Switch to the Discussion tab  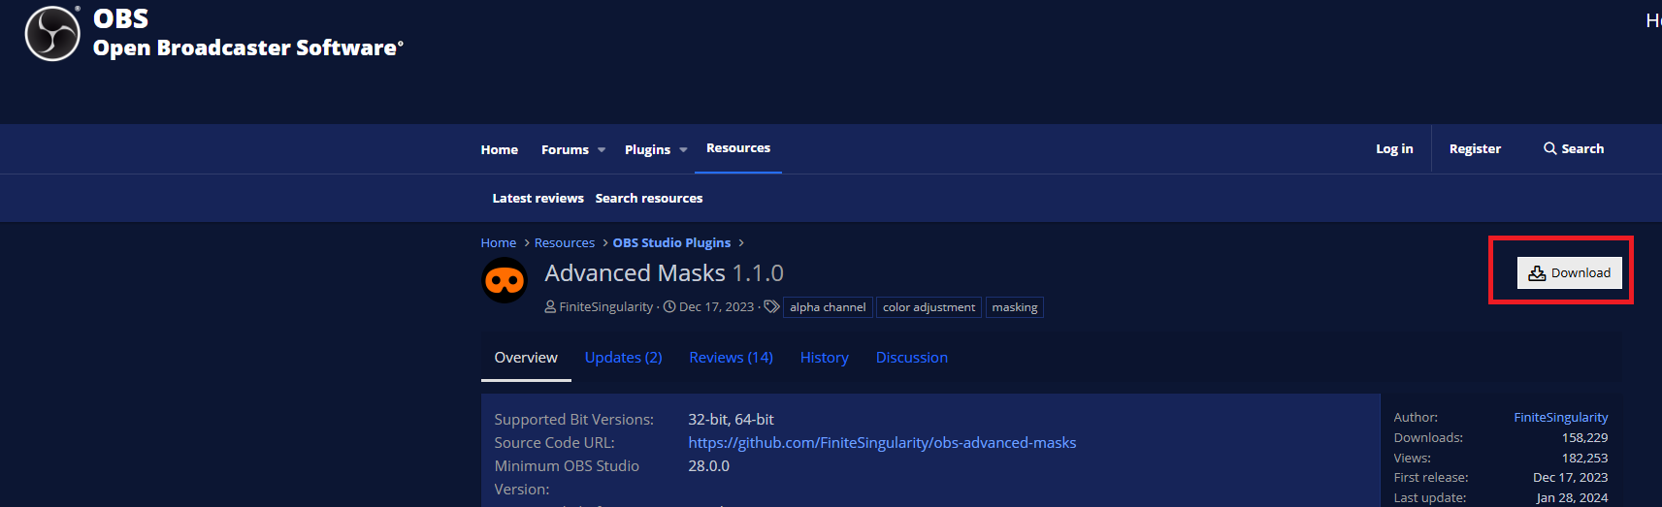pyautogui.click(x=911, y=358)
